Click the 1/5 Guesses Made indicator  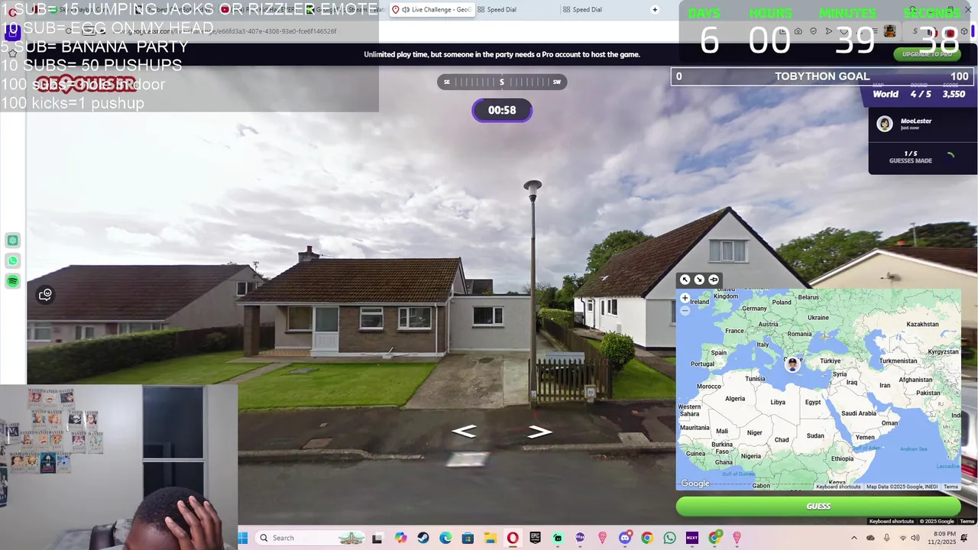click(910, 157)
